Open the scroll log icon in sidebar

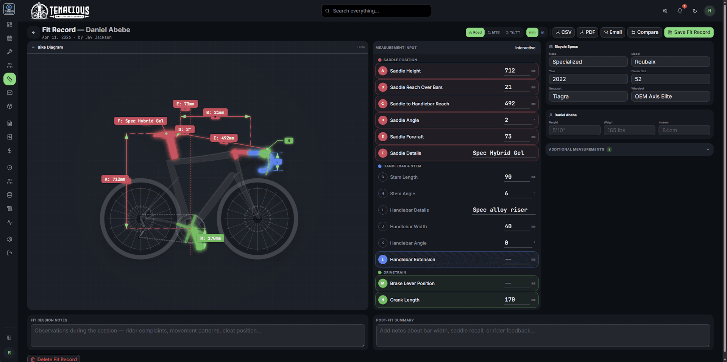tap(9, 209)
